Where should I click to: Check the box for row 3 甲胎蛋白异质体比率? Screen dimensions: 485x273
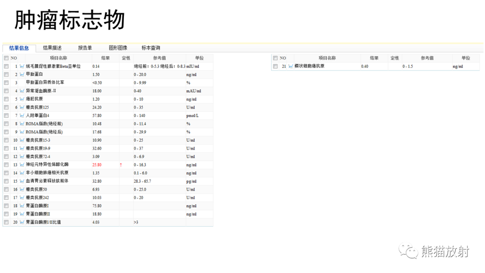click(6, 83)
